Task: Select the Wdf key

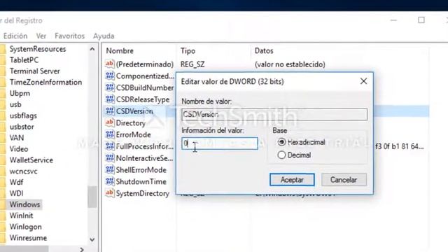Action: point(16,182)
